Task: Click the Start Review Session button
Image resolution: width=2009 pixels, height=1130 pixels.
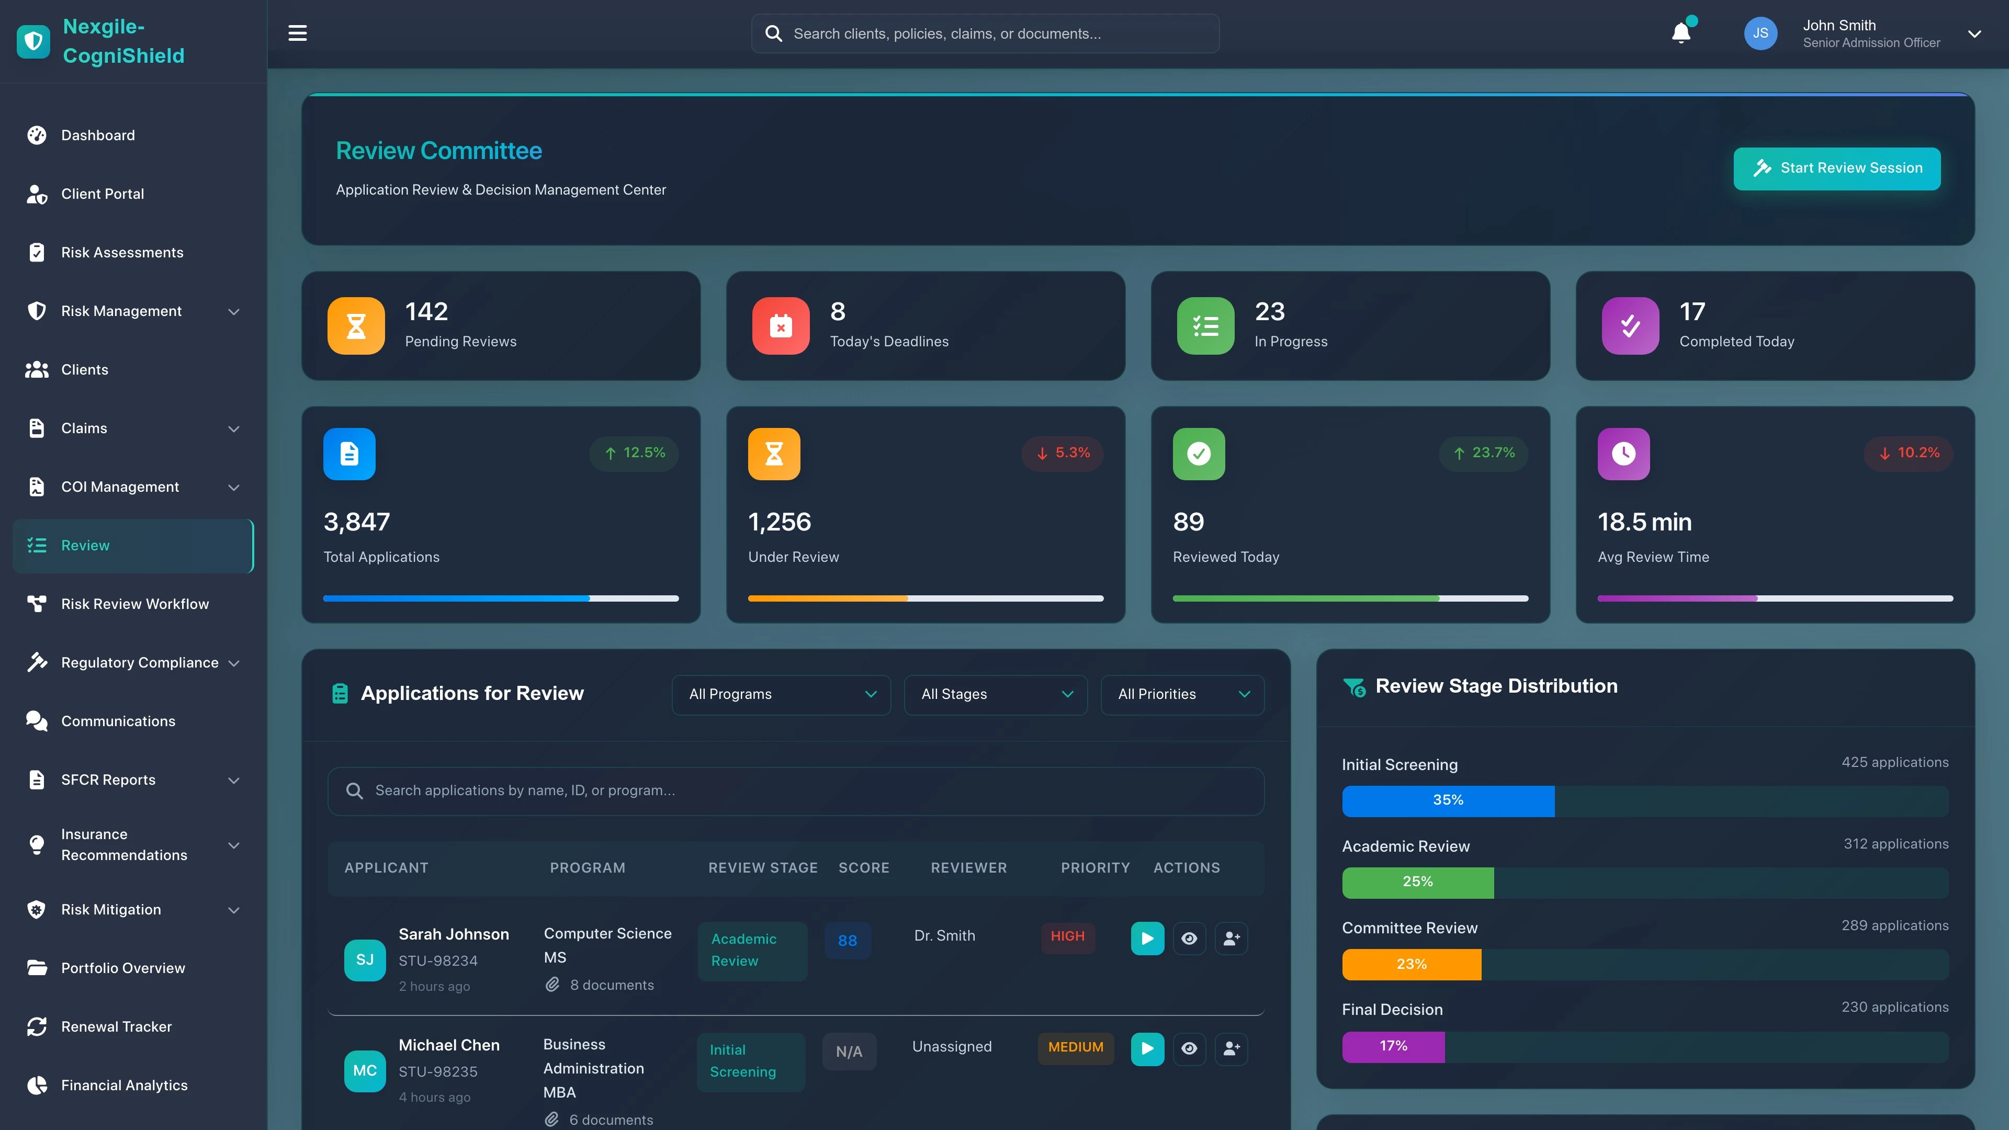Action: point(1837,167)
